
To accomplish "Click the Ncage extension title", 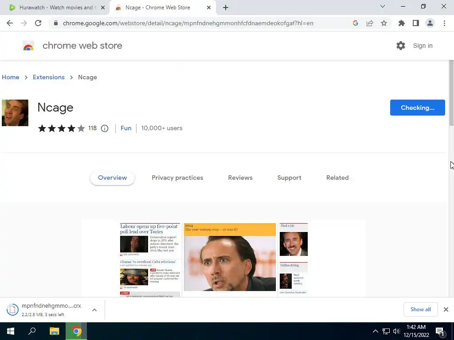I will tap(55, 108).
